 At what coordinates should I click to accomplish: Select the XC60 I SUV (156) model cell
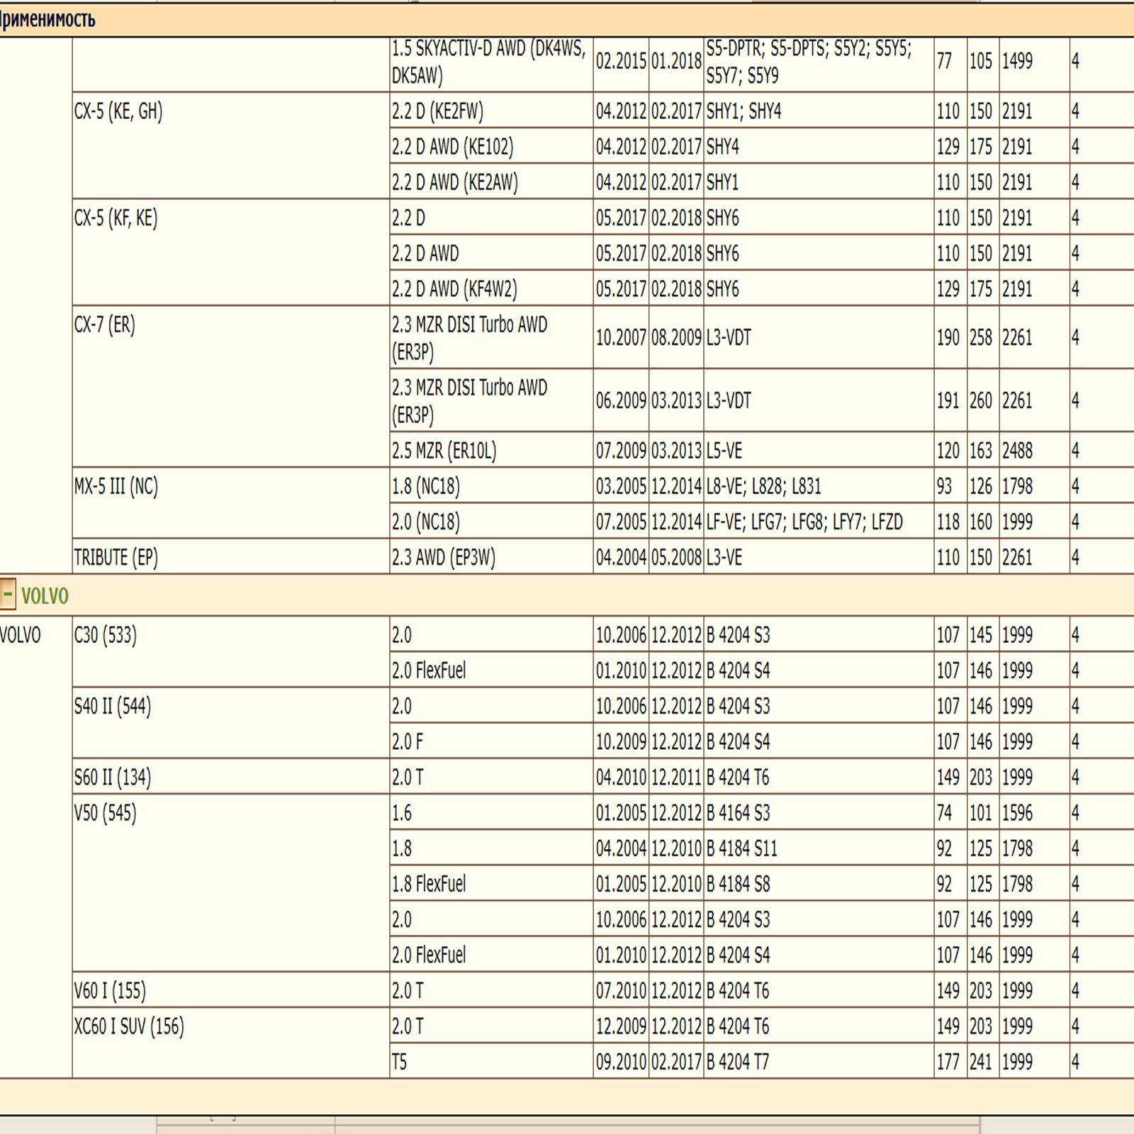point(128,1026)
